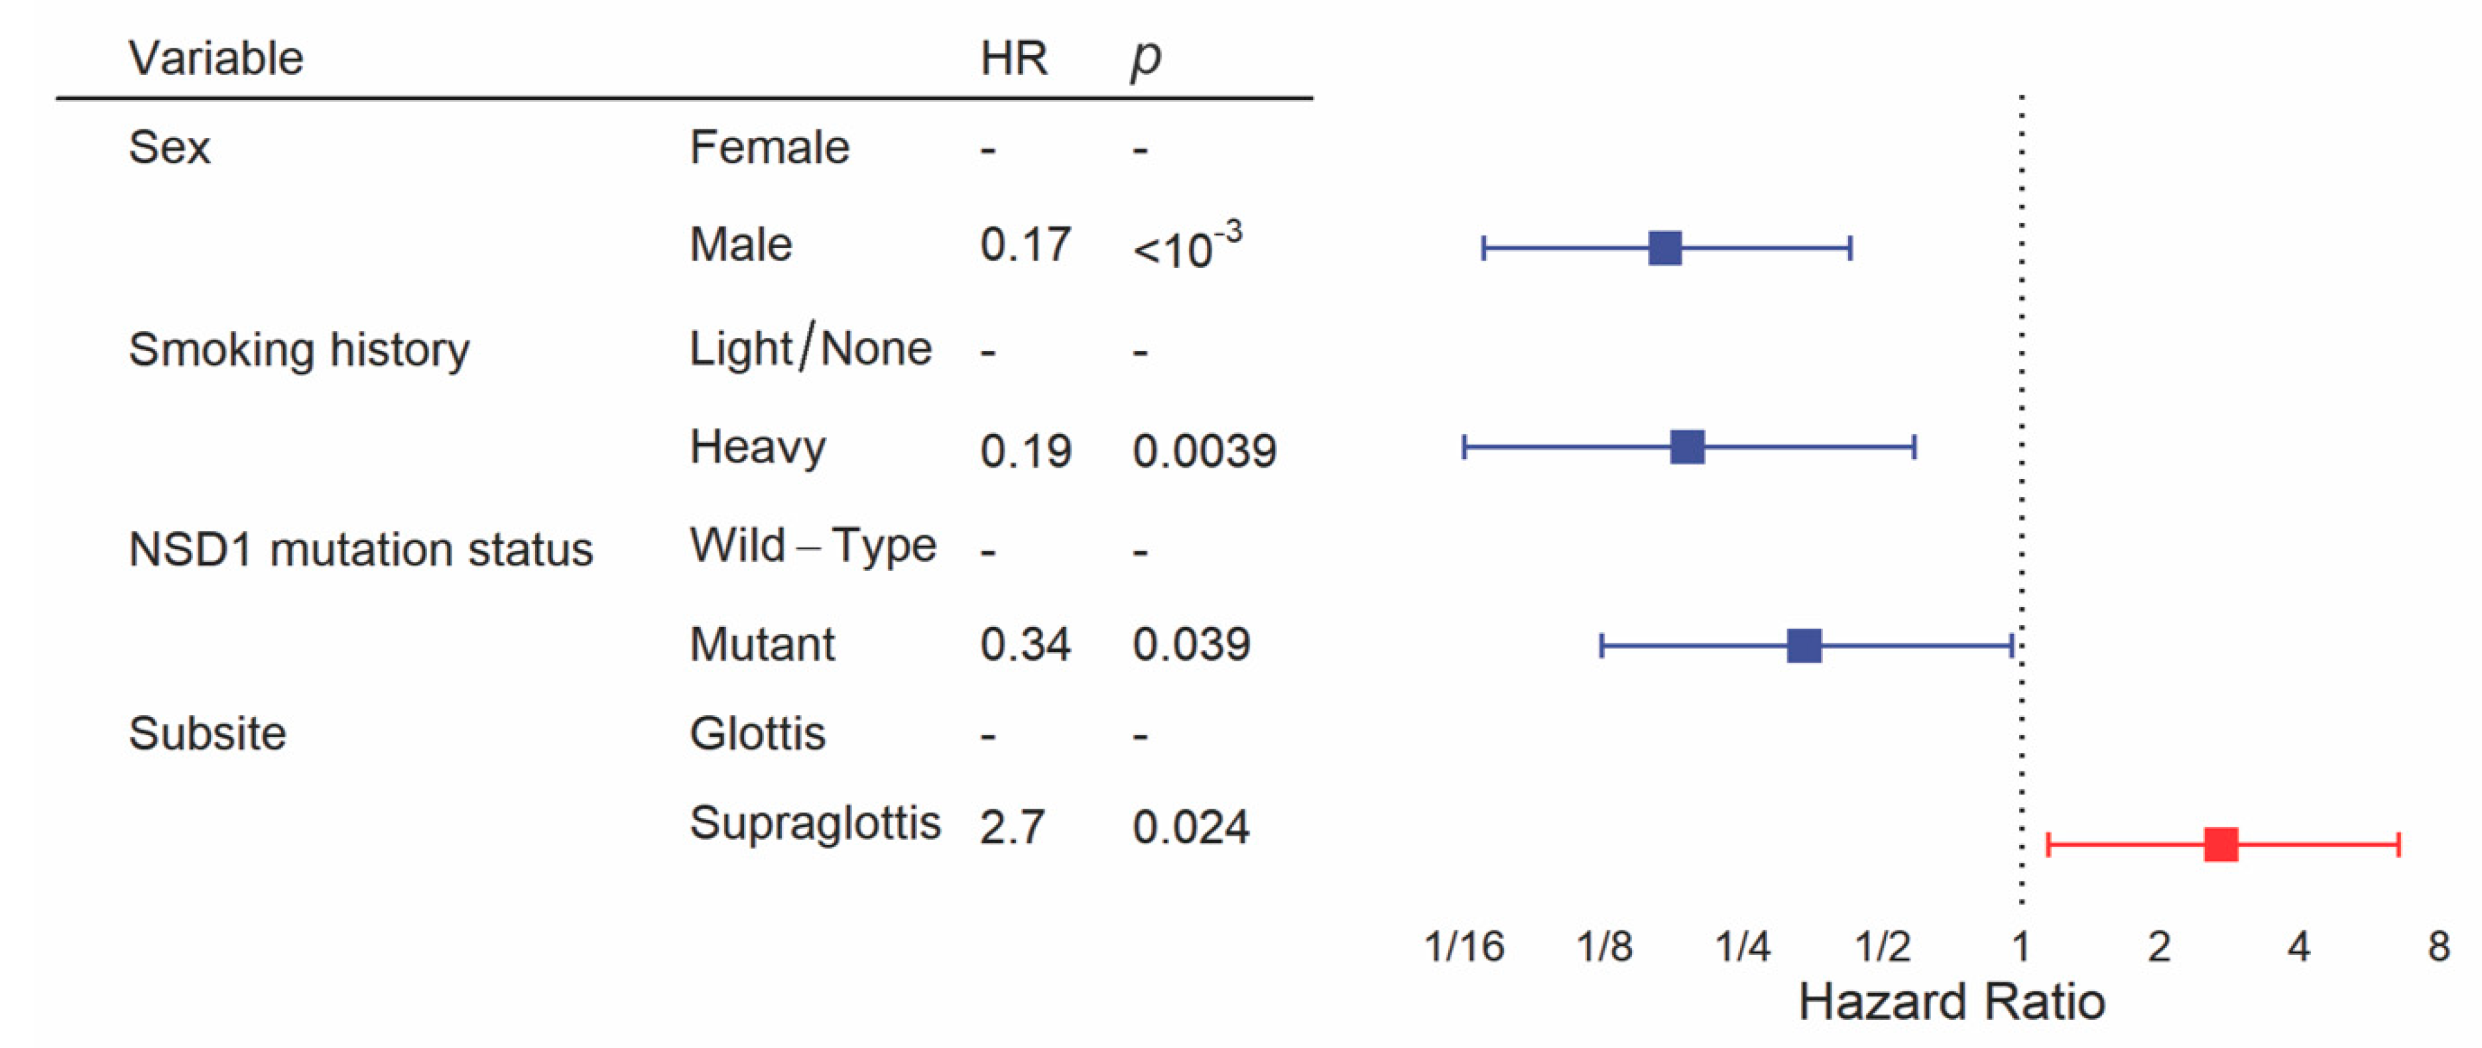
Task: Click the hazard ratio value 0.17
Action: pos(1025,245)
